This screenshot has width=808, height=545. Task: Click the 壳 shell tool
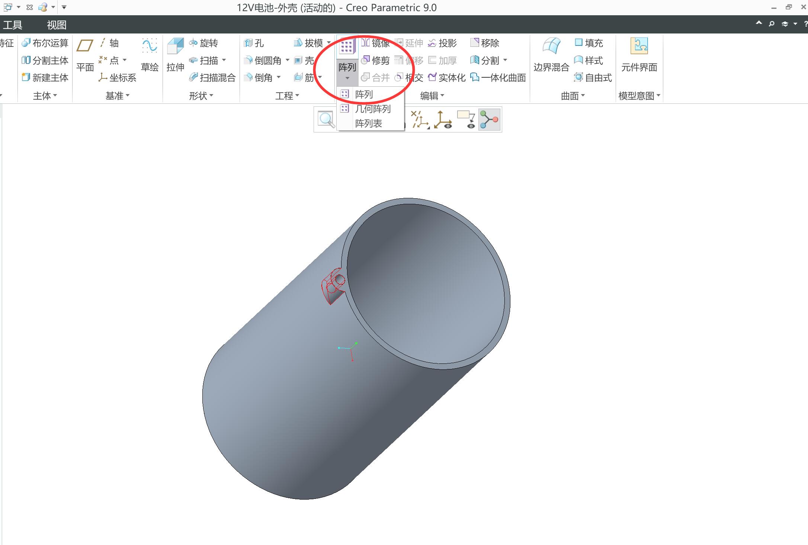pyautogui.click(x=304, y=60)
